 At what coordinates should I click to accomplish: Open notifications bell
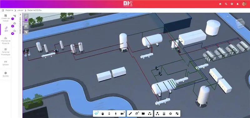[237, 4]
